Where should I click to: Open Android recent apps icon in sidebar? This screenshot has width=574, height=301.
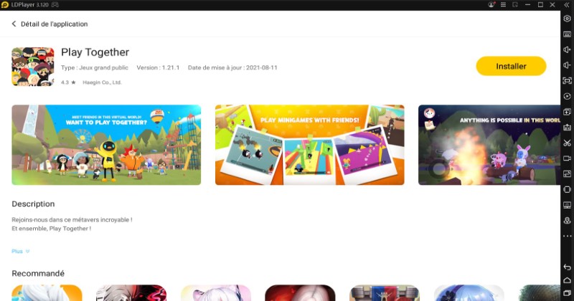567,293
